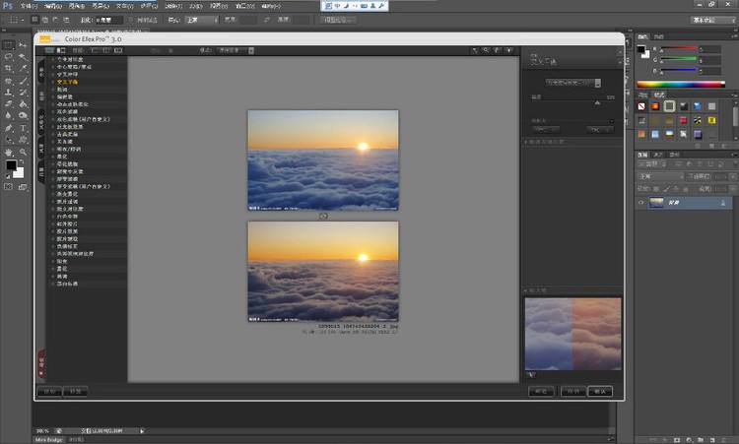Click the swap icon between preview images
The height and width of the screenshot is (444, 739).
click(x=322, y=215)
